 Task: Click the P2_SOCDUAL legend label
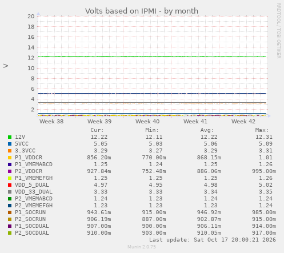32,233
